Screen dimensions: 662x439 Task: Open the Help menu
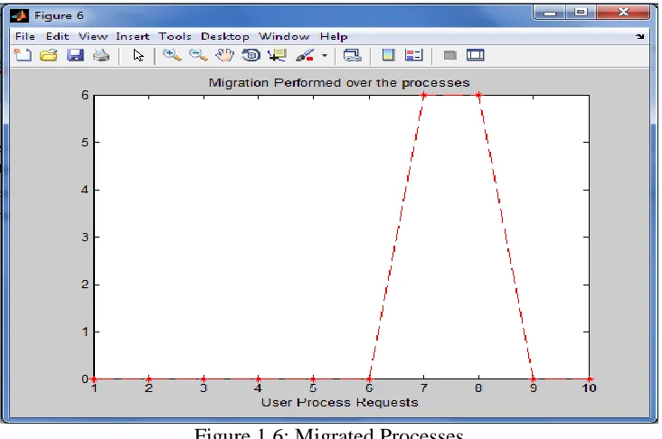pyautogui.click(x=334, y=36)
